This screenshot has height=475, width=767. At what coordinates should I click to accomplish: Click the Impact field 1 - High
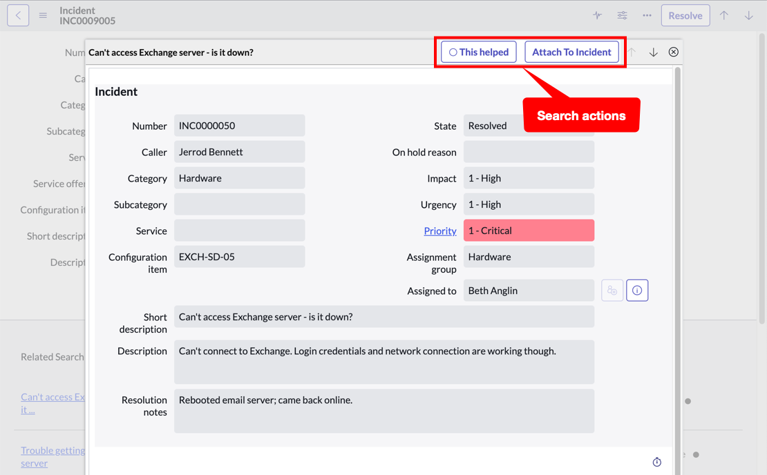pyautogui.click(x=529, y=178)
